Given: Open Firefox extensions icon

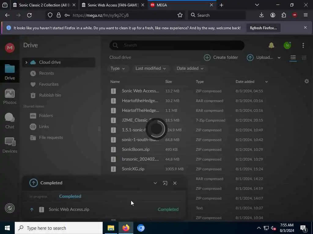Looking at the screenshot, I should pos(284,15).
